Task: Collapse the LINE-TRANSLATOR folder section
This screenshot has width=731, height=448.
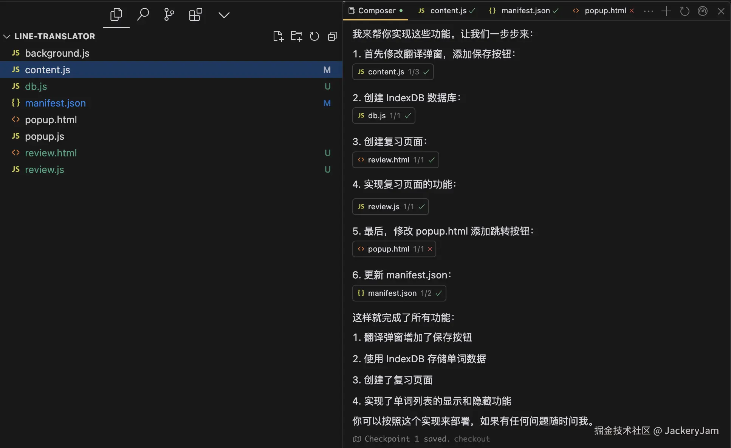Action: click(7, 36)
